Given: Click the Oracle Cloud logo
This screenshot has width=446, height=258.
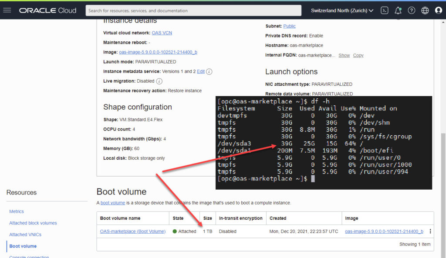Looking at the screenshot, I should (47, 10).
